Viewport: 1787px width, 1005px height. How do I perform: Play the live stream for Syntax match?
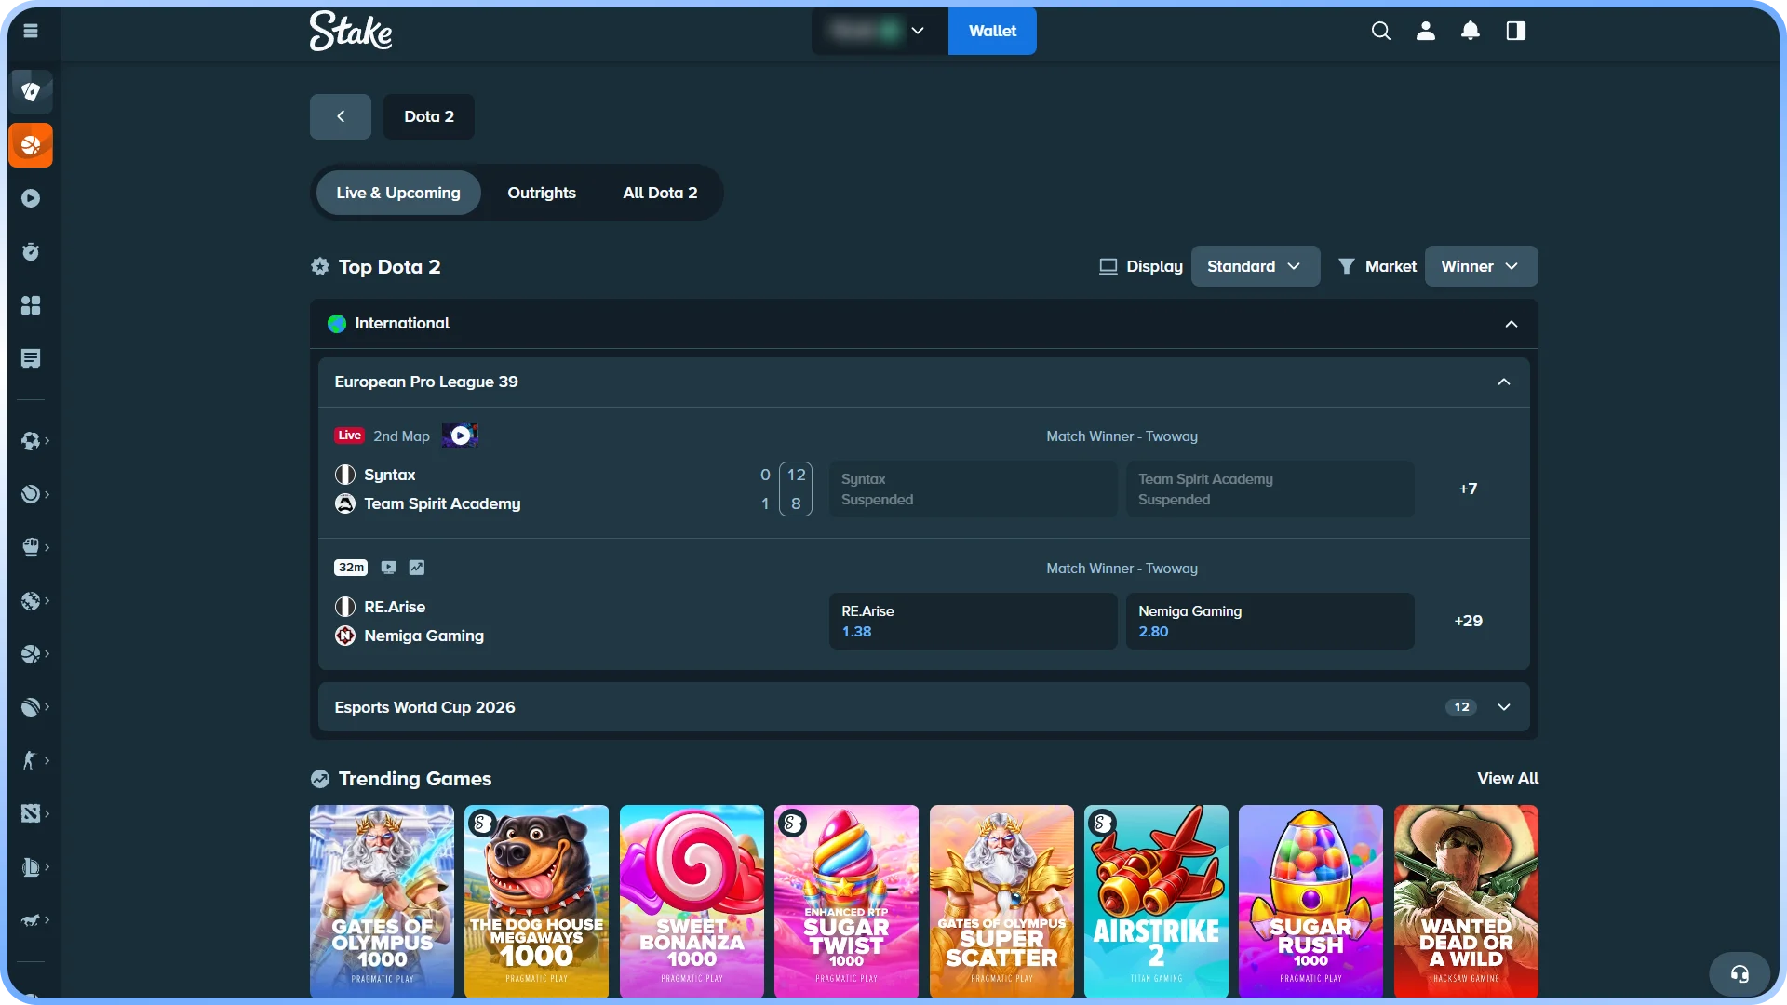tap(460, 435)
